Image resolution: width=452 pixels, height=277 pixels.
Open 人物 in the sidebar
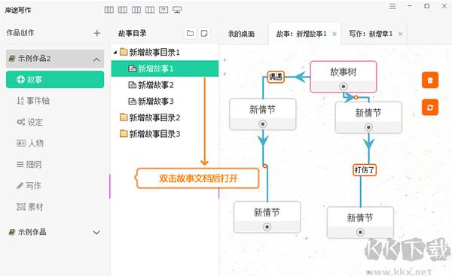tap(30, 143)
